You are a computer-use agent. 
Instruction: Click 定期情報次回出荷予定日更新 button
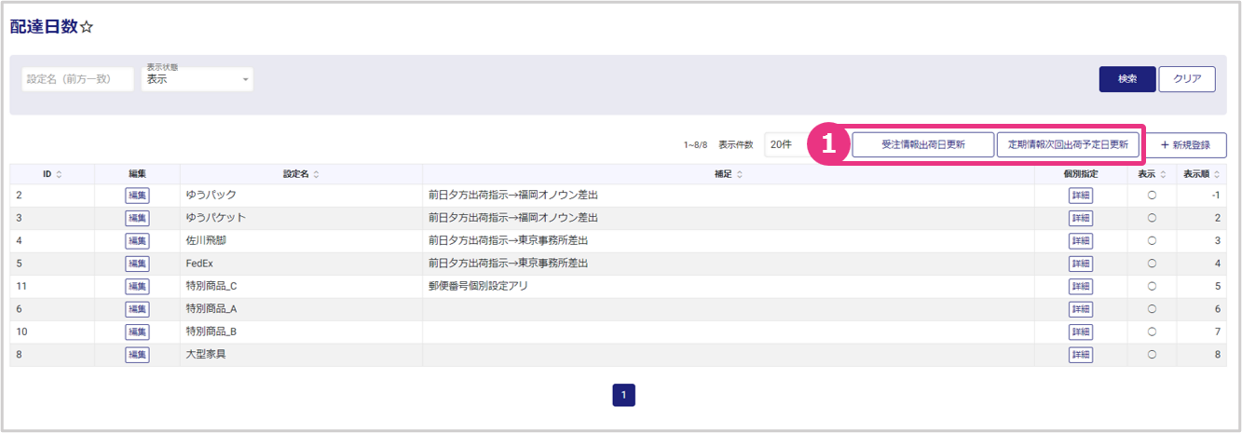tap(1068, 145)
